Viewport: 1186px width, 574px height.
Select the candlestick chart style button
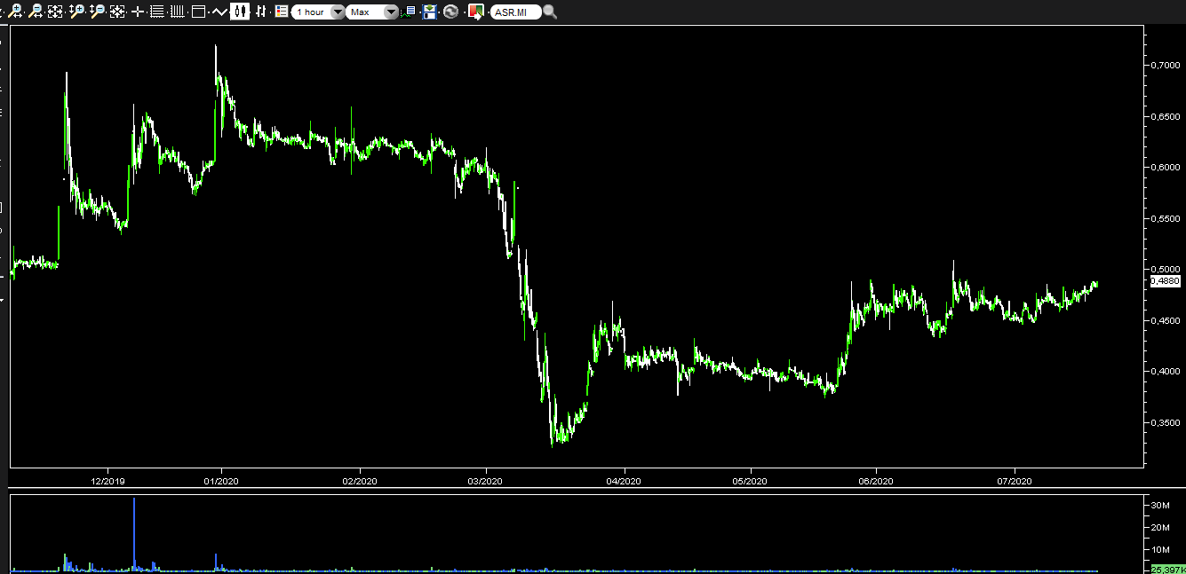pos(240,12)
